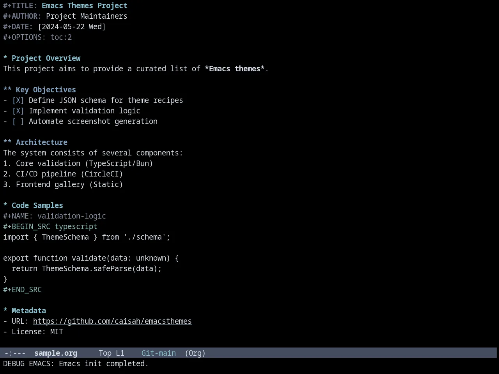Fold the Key Objectives subheading stars
This screenshot has width=499, height=374.
coord(7,90)
